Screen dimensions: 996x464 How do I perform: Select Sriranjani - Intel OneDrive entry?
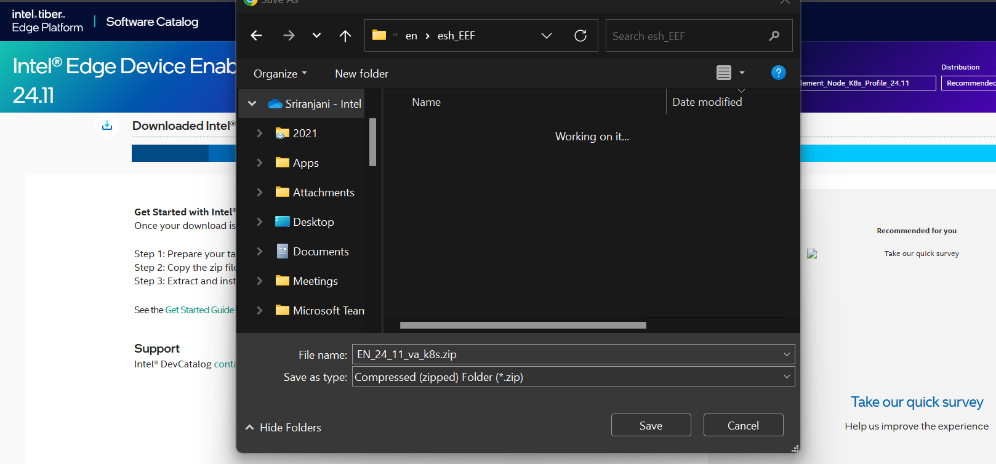316,104
